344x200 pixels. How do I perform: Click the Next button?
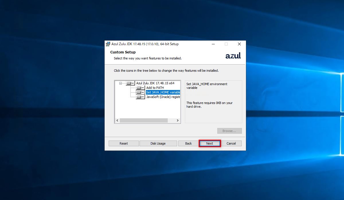point(210,143)
